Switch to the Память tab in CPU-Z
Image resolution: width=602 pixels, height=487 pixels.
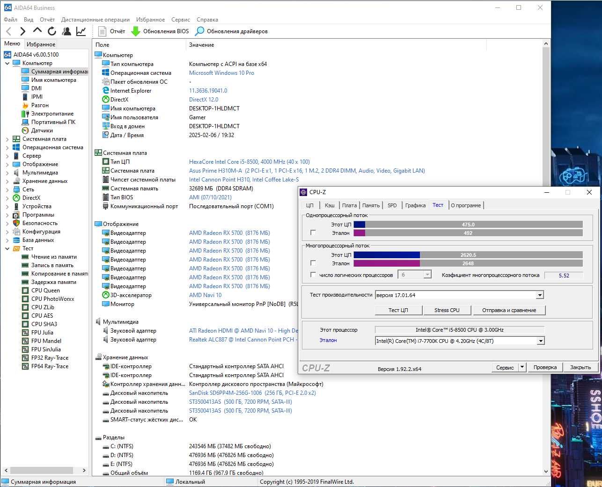[x=371, y=205]
